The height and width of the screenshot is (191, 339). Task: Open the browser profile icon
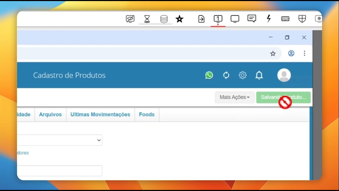[291, 53]
